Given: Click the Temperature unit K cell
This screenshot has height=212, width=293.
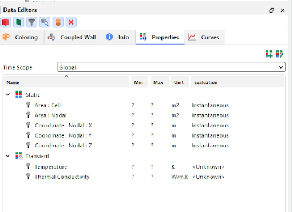Looking at the screenshot, I should (173, 167).
